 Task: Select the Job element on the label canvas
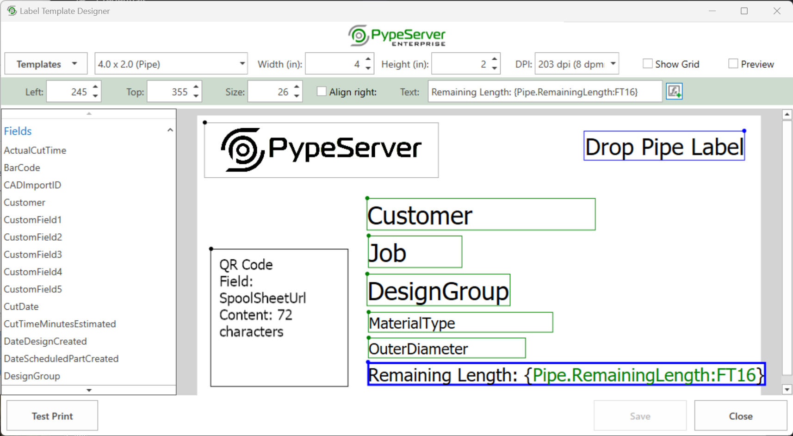pyautogui.click(x=415, y=252)
